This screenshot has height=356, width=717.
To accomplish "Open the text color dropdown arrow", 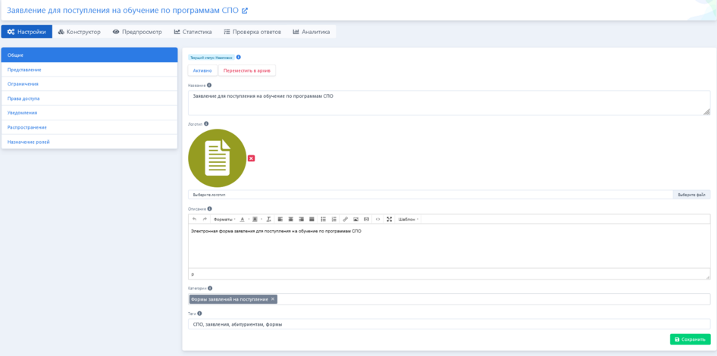I will click(248, 219).
